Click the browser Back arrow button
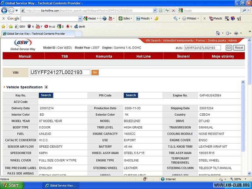 pos(4,10)
